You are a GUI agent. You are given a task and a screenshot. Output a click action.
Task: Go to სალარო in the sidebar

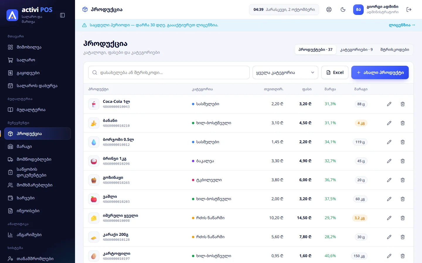click(x=38, y=60)
